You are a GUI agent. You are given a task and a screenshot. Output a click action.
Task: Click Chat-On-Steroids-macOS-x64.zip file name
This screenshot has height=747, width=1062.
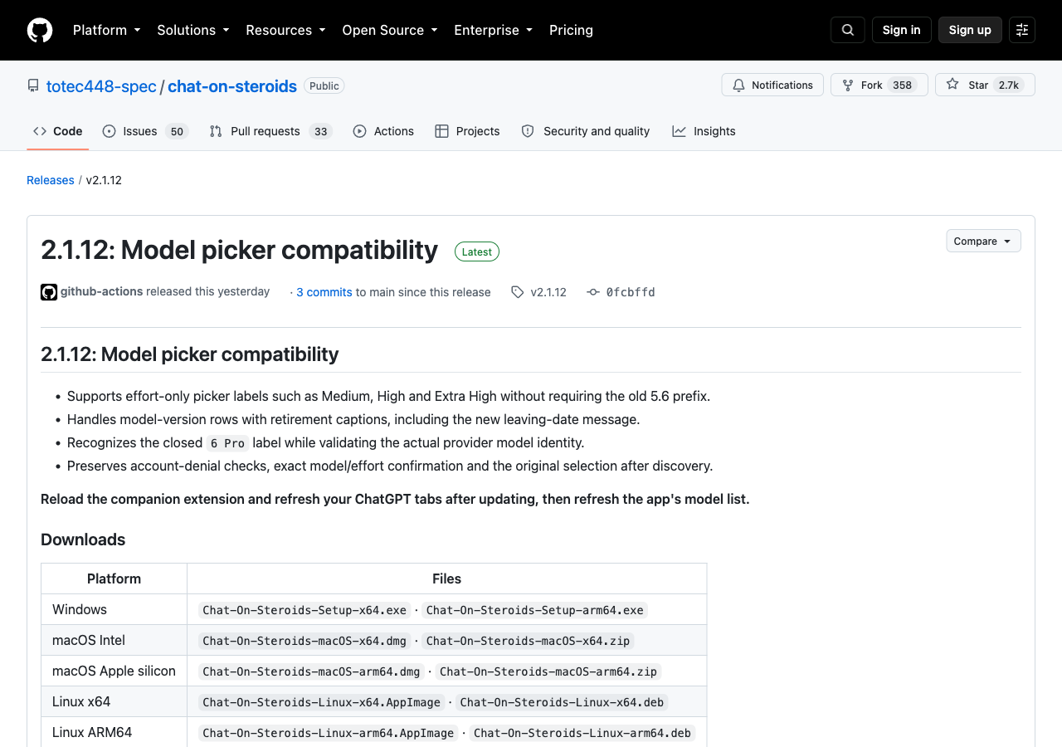click(529, 641)
